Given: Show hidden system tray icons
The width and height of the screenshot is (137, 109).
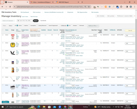Looking at the screenshot, I should pos(113,107).
